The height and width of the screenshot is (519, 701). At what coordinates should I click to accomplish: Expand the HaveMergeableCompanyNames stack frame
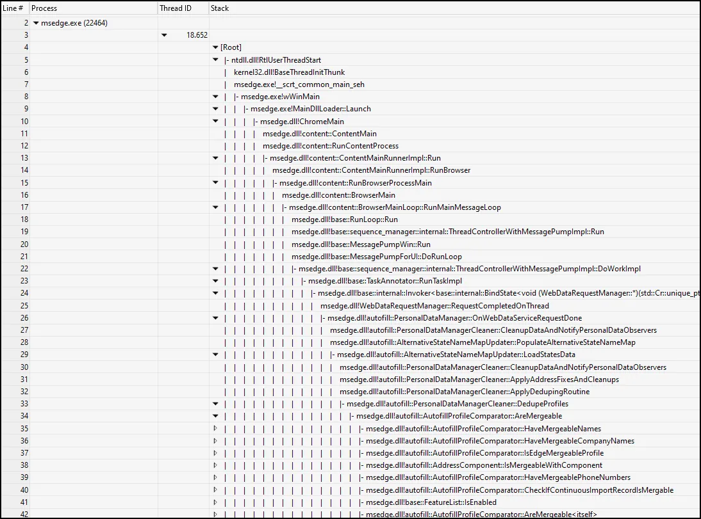215,441
